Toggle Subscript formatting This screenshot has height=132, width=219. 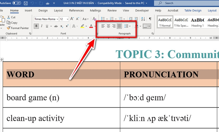click(62, 26)
